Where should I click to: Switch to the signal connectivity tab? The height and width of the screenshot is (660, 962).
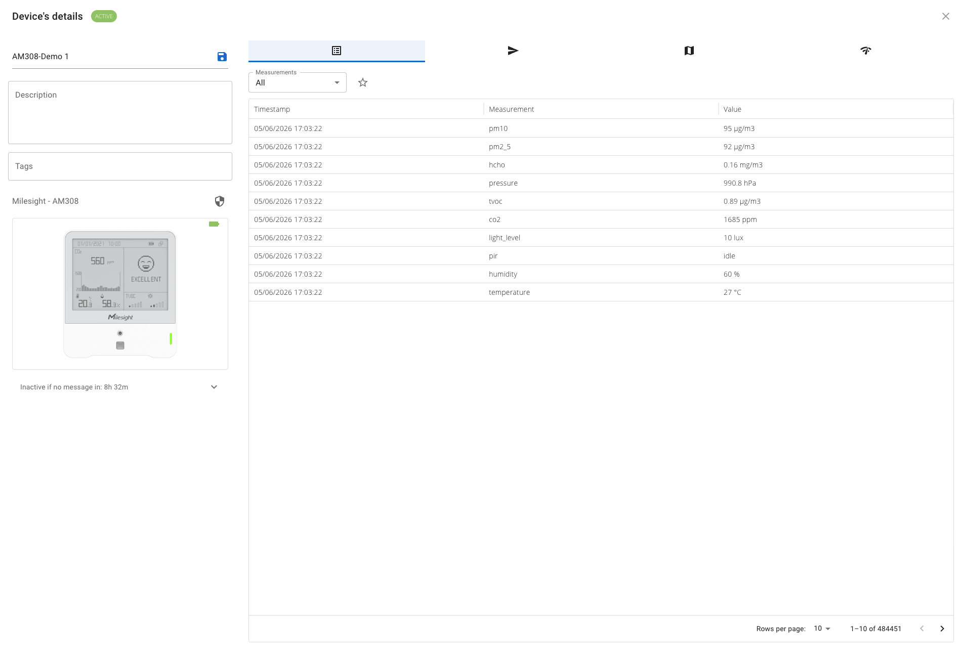coord(865,51)
